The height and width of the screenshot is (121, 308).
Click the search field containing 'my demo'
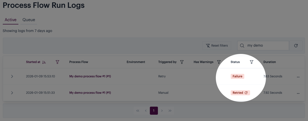point(267,46)
